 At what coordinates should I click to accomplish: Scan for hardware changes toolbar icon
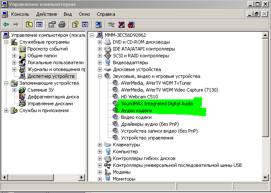pyautogui.click(x=98, y=24)
